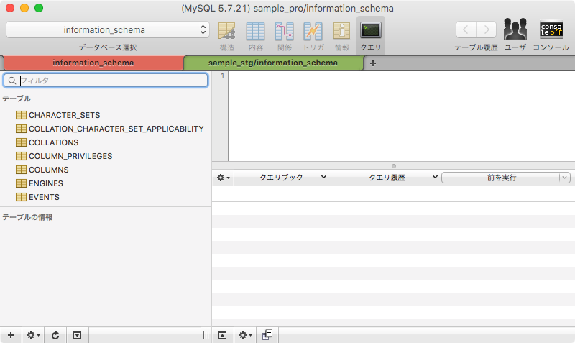Click the sidebar resize handle

206,335
